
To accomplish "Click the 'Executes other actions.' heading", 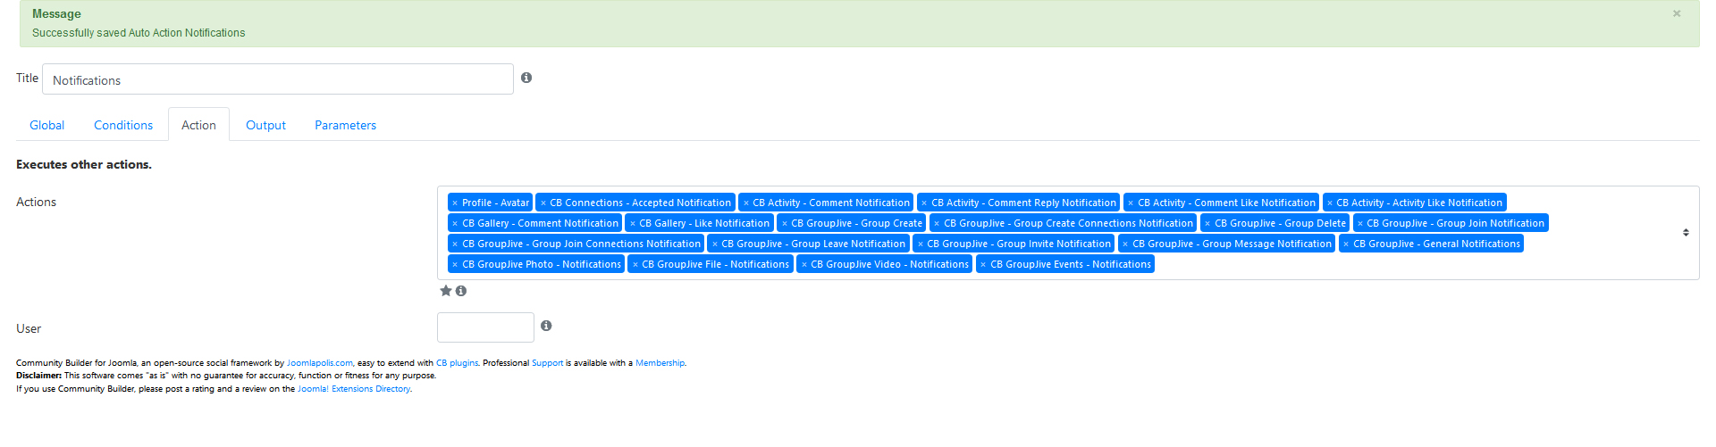I will (84, 164).
